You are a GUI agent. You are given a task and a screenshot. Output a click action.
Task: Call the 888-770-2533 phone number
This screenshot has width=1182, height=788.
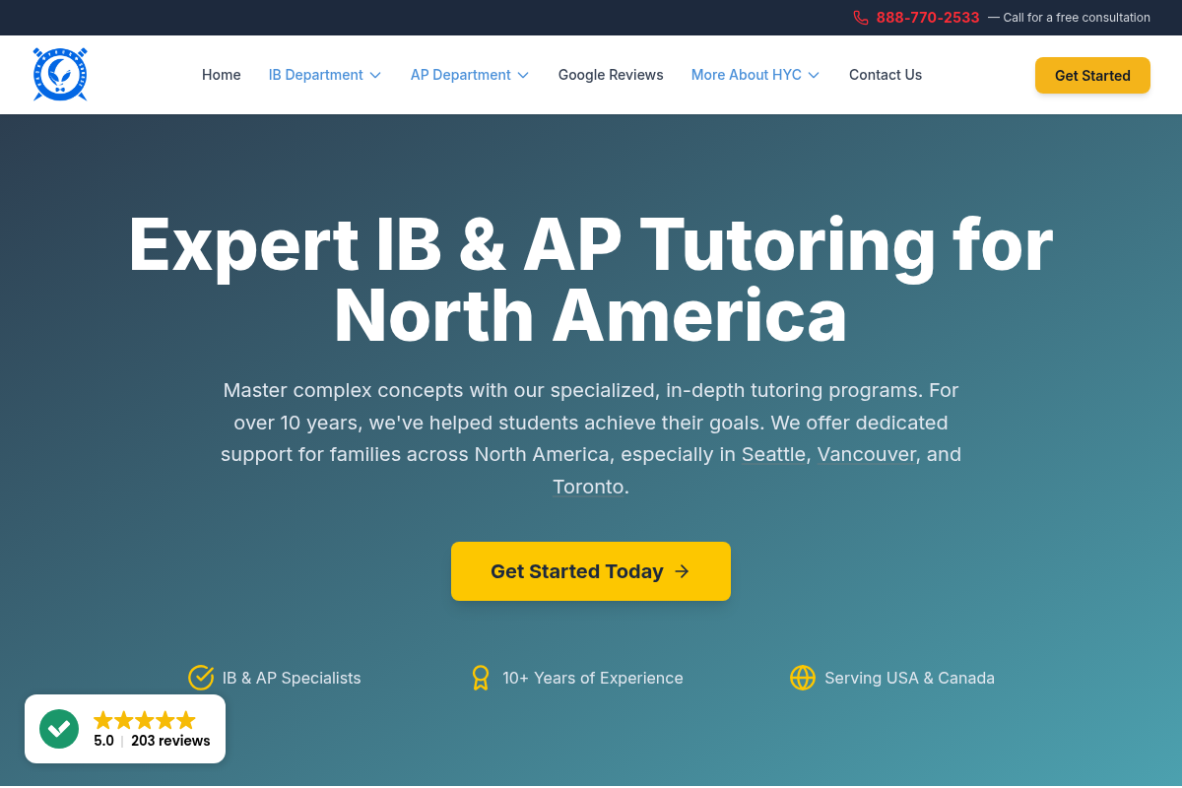pyautogui.click(x=928, y=18)
